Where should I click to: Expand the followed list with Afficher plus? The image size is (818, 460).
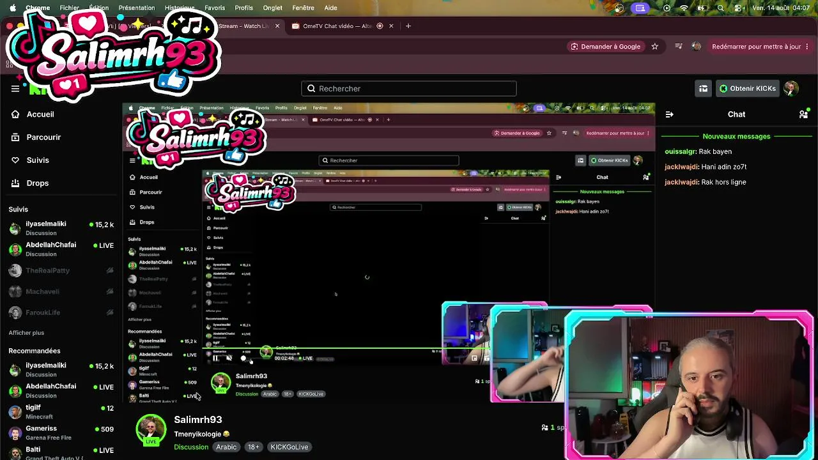pos(26,333)
